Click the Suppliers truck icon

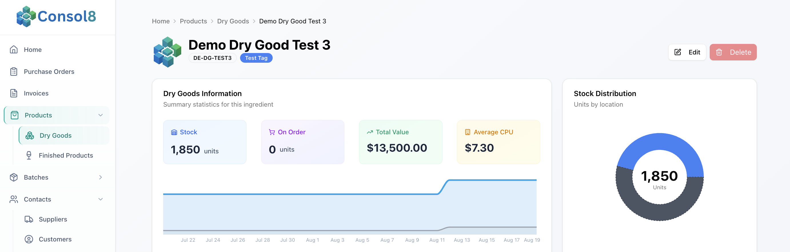[x=29, y=219]
